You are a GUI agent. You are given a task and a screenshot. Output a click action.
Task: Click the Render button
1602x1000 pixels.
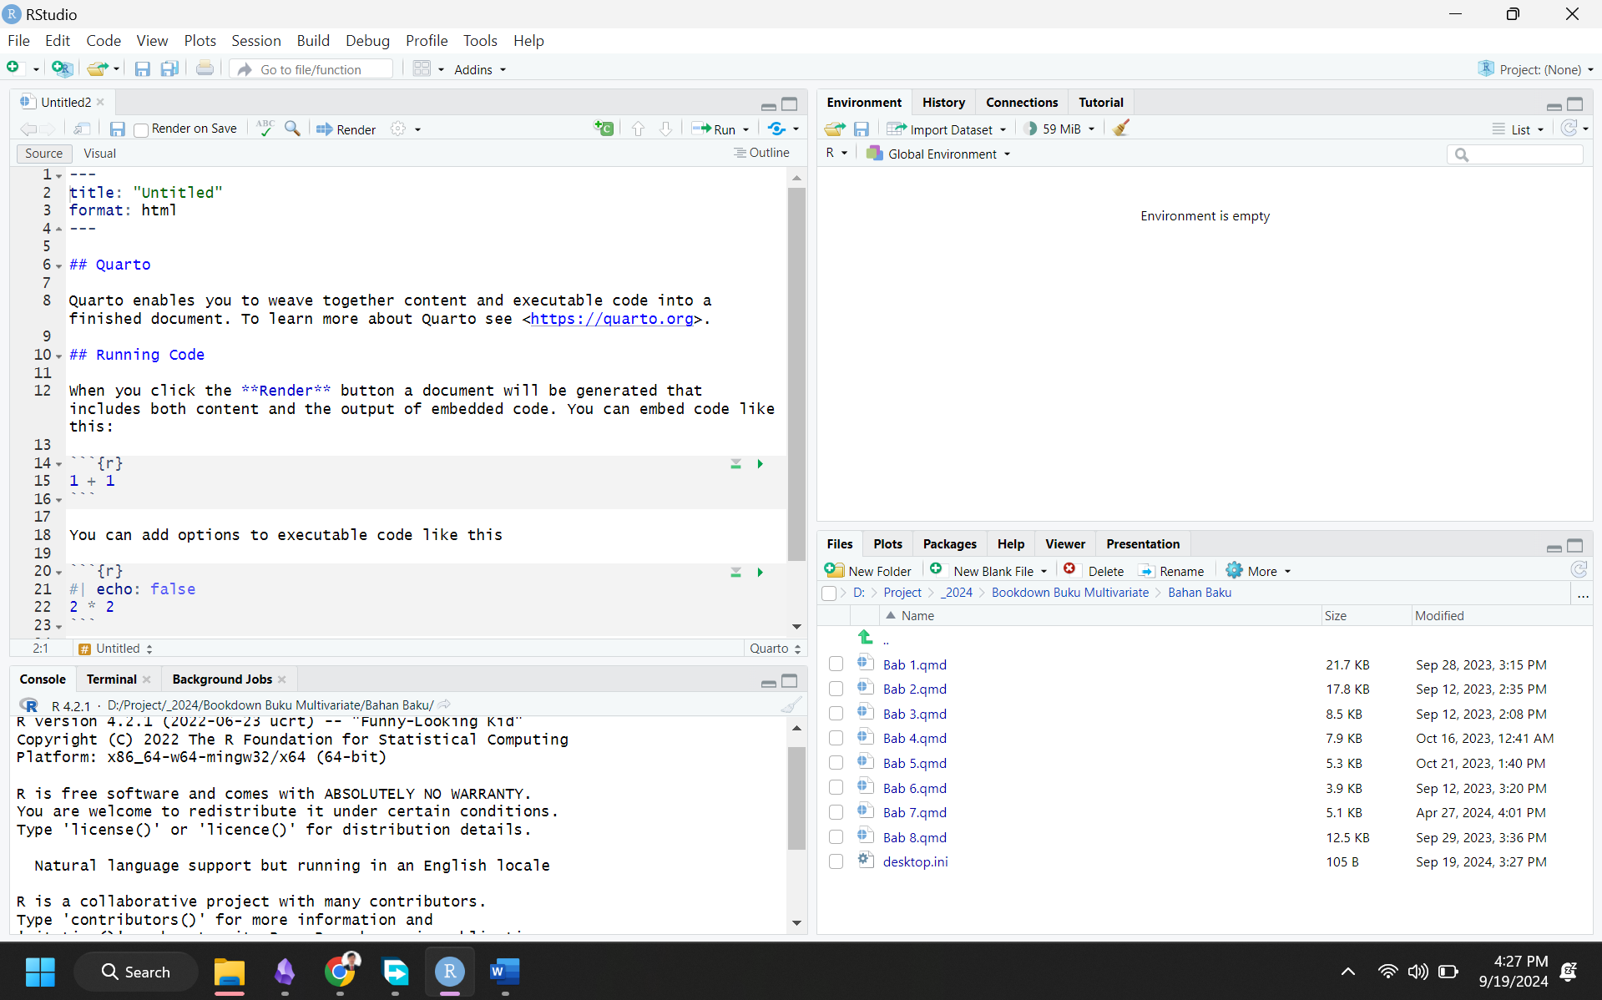click(x=346, y=129)
